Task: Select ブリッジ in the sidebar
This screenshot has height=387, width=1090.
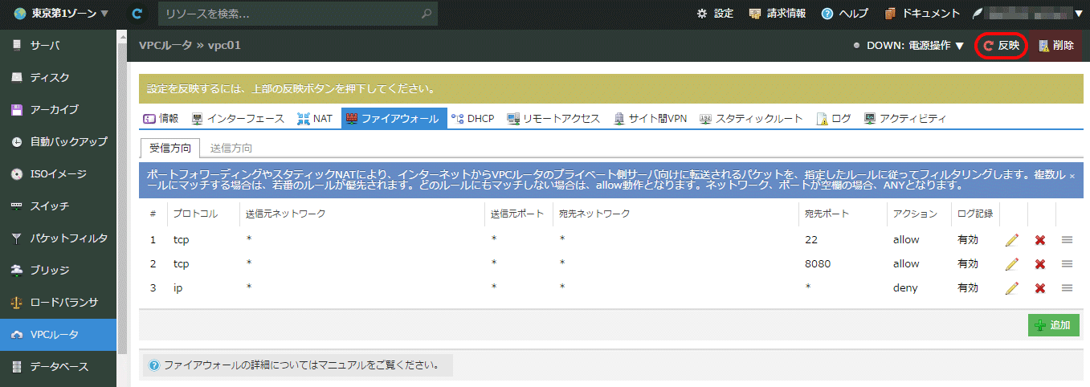Action: (x=58, y=271)
